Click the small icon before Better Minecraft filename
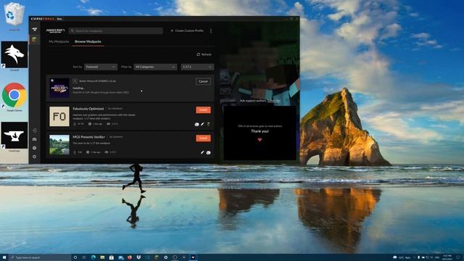Screen dimensions: 464x261 tap(75, 81)
